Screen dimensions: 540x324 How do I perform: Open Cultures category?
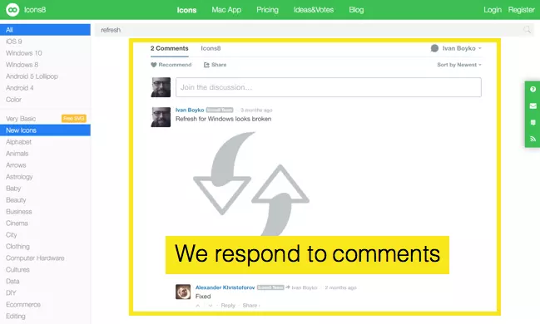click(x=17, y=270)
